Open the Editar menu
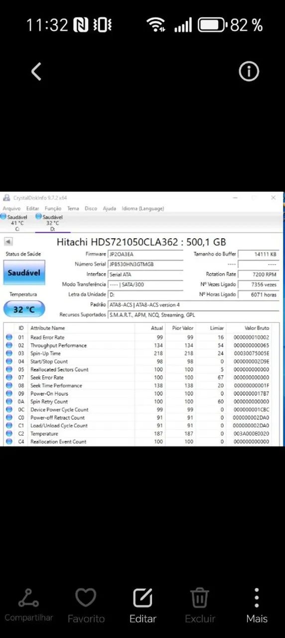285x638 pixels. 33,208
